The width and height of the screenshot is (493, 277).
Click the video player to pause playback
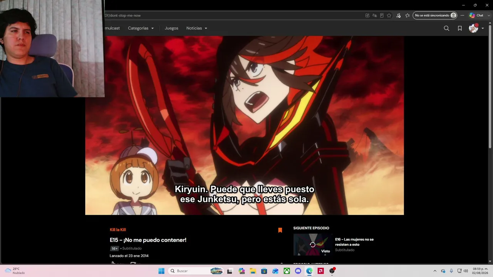pos(245,125)
